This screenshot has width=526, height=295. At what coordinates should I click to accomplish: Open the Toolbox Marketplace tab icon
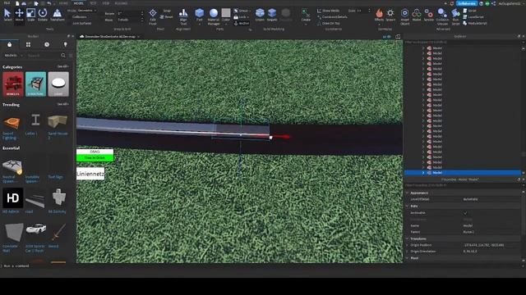pyautogui.click(x=9, y=44)
